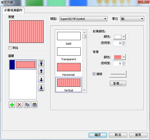Image resolution: width=150 pixels, height=140 pixels.
Task: Select the 多層填滿圖例 tab
Action: click(13, 10)
